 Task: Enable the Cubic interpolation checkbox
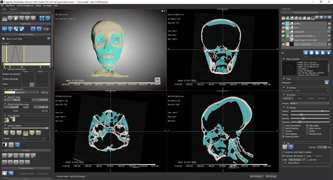[283, 125]
